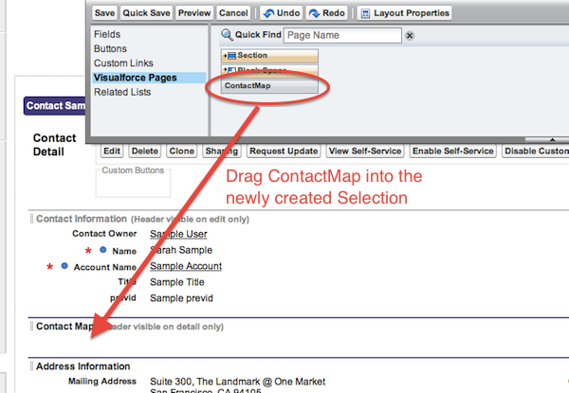Viewport: 569px width, 393px height.
Task: Click the Contact Detail heading
Action: 54,145
